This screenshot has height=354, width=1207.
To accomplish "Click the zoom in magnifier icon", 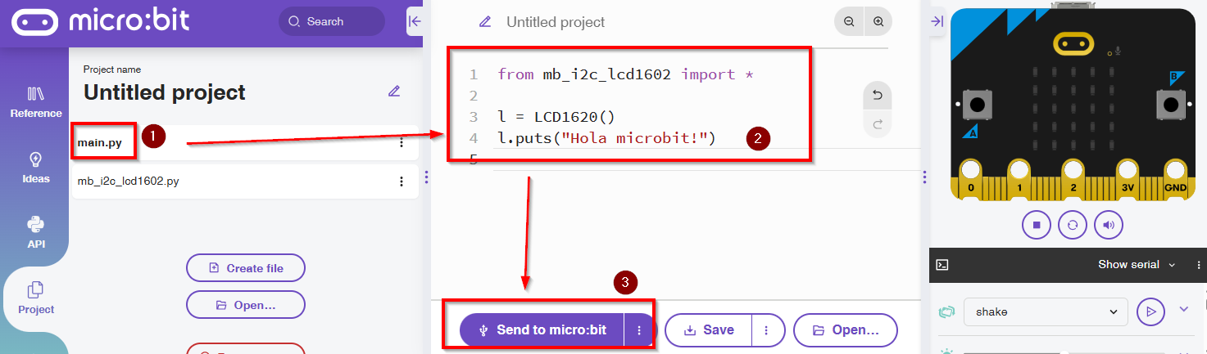I will click(x=878, y=22).
